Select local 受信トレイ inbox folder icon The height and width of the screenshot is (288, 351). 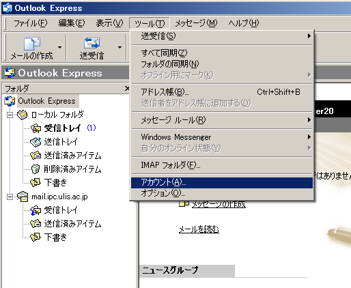click(x=36, y=128)
